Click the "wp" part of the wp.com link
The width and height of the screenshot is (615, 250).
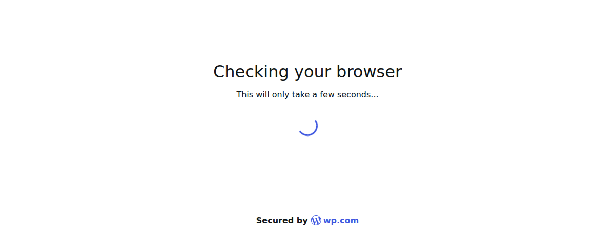coord(329,222)
